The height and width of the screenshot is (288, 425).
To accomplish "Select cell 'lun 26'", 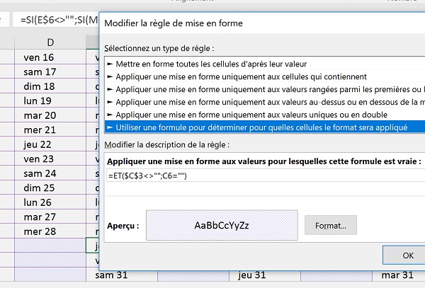I will (x=50, y=202).
